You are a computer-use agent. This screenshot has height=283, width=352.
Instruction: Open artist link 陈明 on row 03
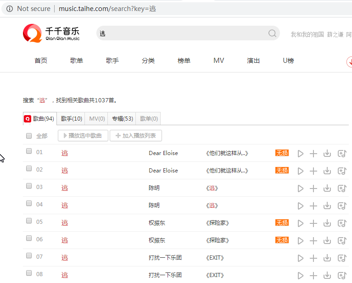click(x=154, y=188)
